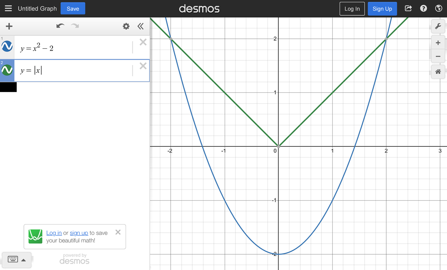
Task: Show the on-screen math keyboard
Action: click(12, 260)
